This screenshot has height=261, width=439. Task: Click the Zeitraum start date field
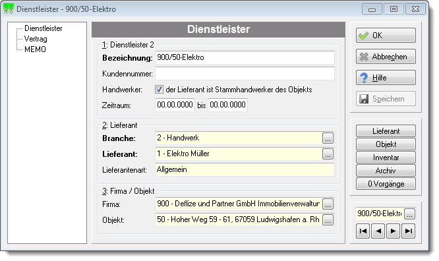175,105
